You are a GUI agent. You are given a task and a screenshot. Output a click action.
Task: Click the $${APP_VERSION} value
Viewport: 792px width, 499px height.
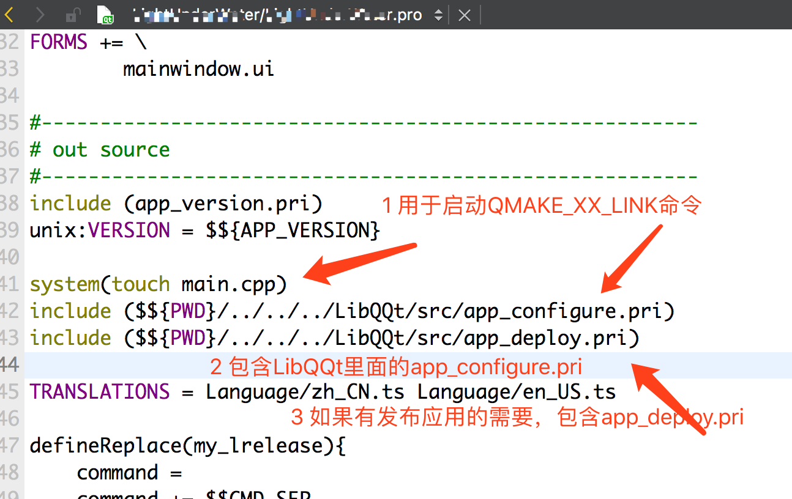[x=293, y=231]
